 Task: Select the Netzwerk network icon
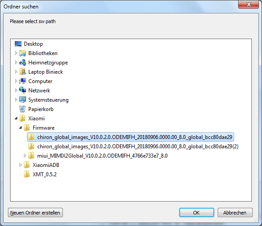click(23, 91)
